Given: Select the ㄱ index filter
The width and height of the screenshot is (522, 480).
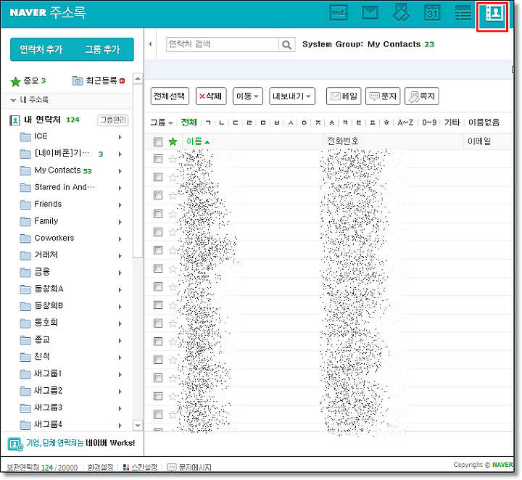Looking at the screenshot, I should (x=208, y=123).
